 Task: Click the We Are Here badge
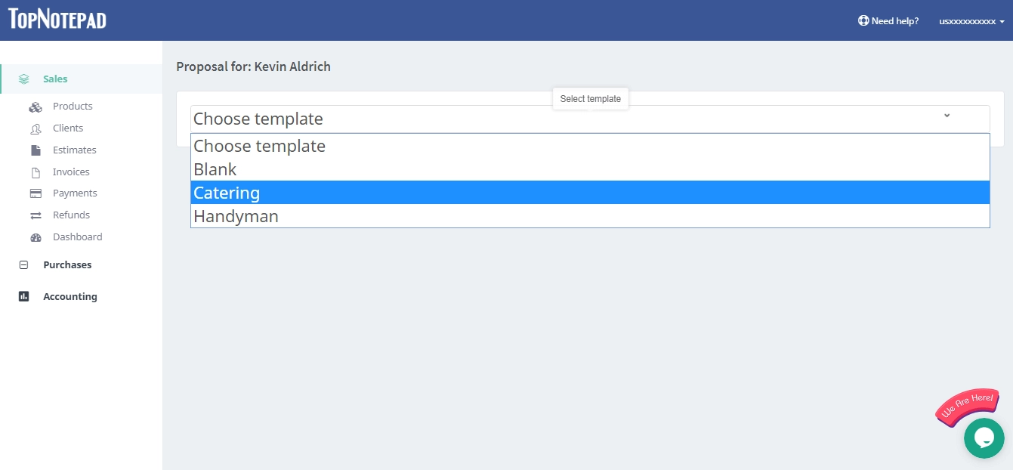click(x=967, y=407)
